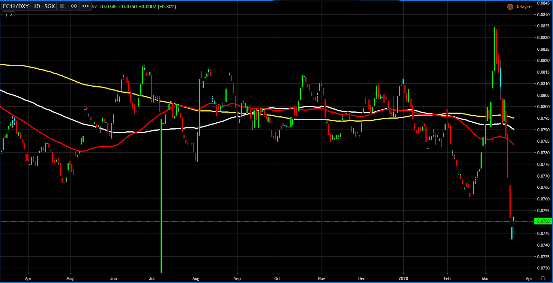Click the current price label 0.0750
The image size is (553, 283).
click(544, 221)
